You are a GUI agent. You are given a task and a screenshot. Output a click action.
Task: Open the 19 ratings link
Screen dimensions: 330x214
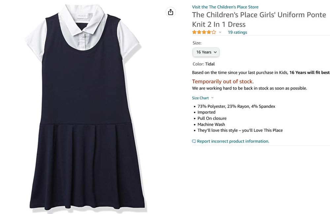(237, 32)
